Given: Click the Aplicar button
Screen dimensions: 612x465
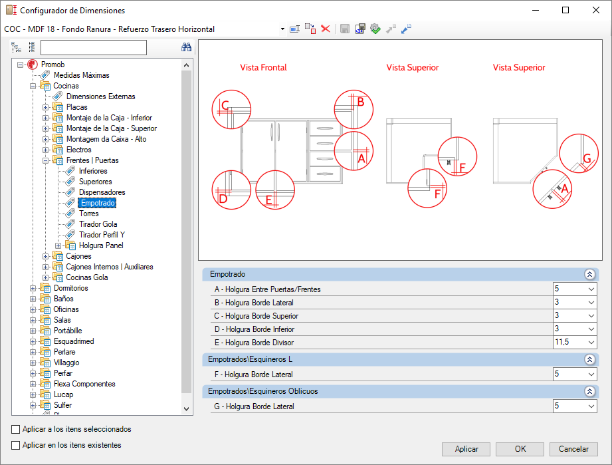Looking at the screenshot, I should pos(466,449).
